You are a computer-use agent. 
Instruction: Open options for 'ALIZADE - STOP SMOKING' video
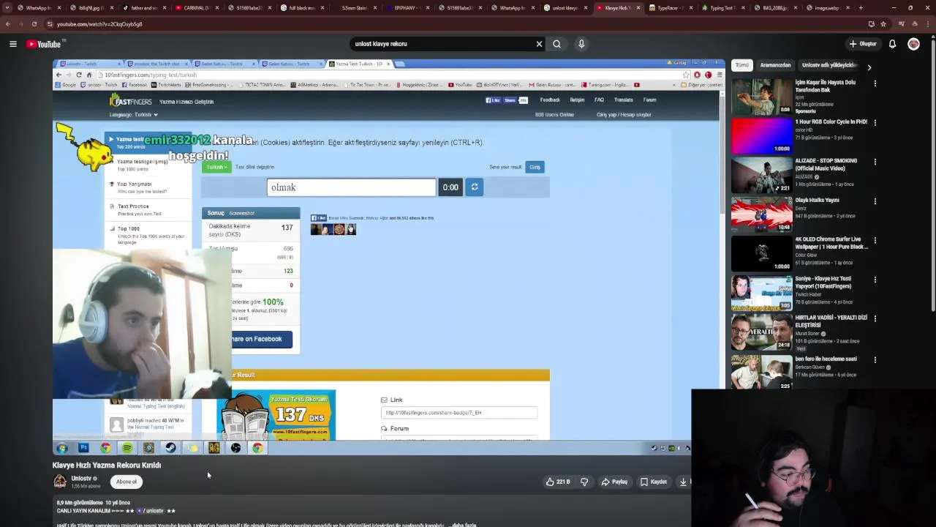click(875, 162)
